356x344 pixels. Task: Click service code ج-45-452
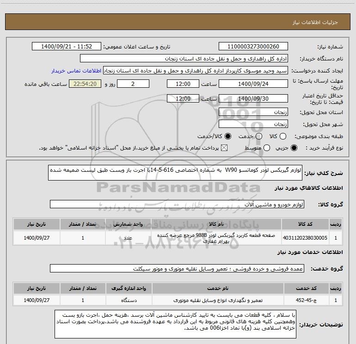click(306, 300)
